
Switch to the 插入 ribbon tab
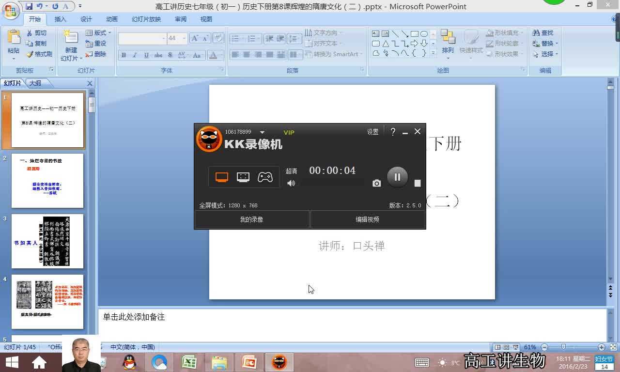pyautogui.click(x=61, y=19)
